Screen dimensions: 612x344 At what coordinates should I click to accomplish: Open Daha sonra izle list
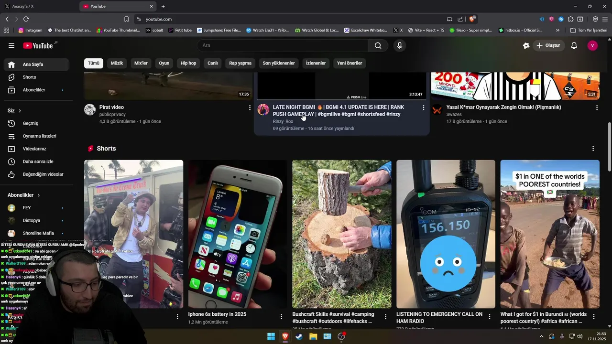click(36, 161)
